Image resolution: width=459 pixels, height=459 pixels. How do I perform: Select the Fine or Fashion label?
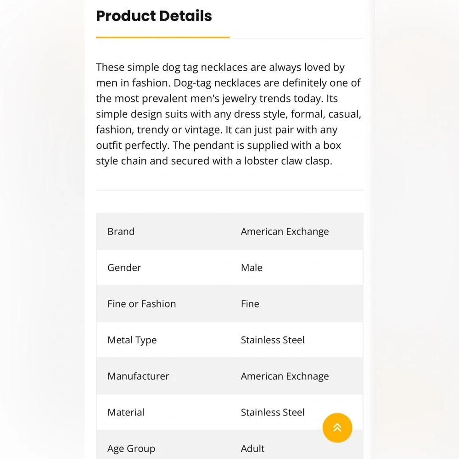click(x=142, y=304)
